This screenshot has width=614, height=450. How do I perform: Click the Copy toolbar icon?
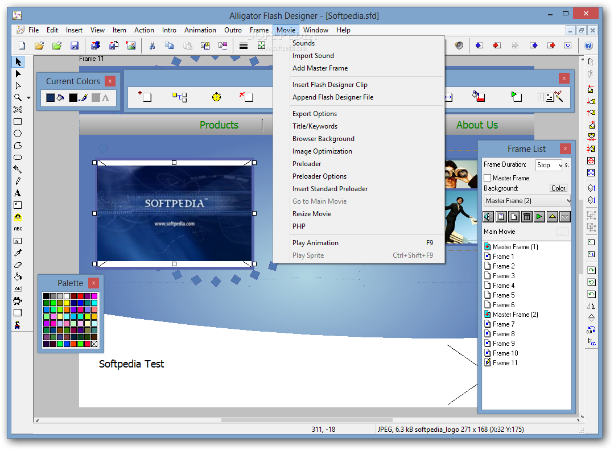(x=169, y=46)
